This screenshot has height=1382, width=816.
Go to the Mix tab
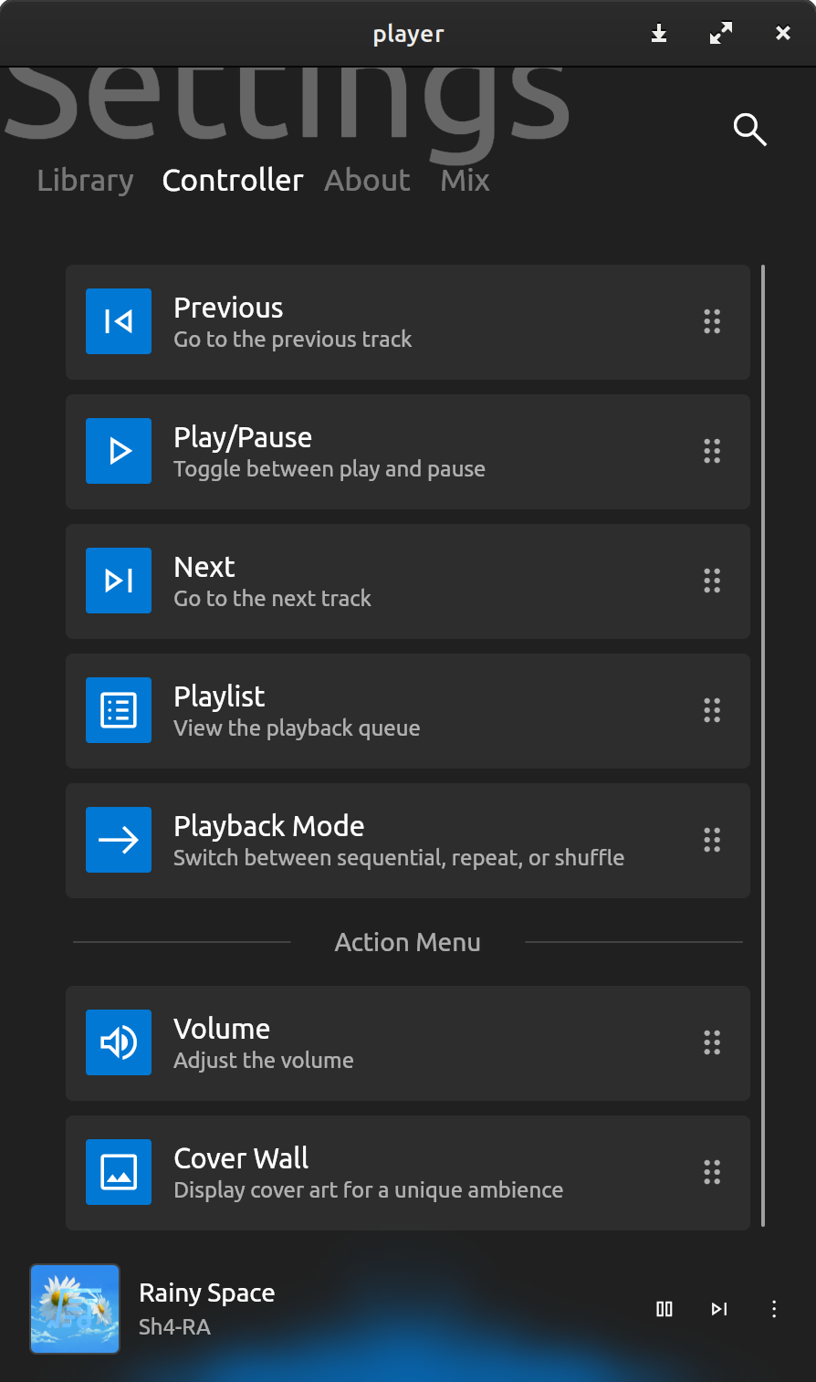(x=466, y=181)
